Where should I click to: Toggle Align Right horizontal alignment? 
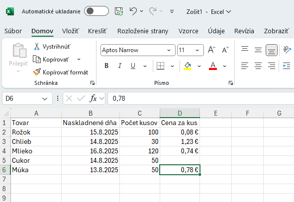(x=272, y=66)
